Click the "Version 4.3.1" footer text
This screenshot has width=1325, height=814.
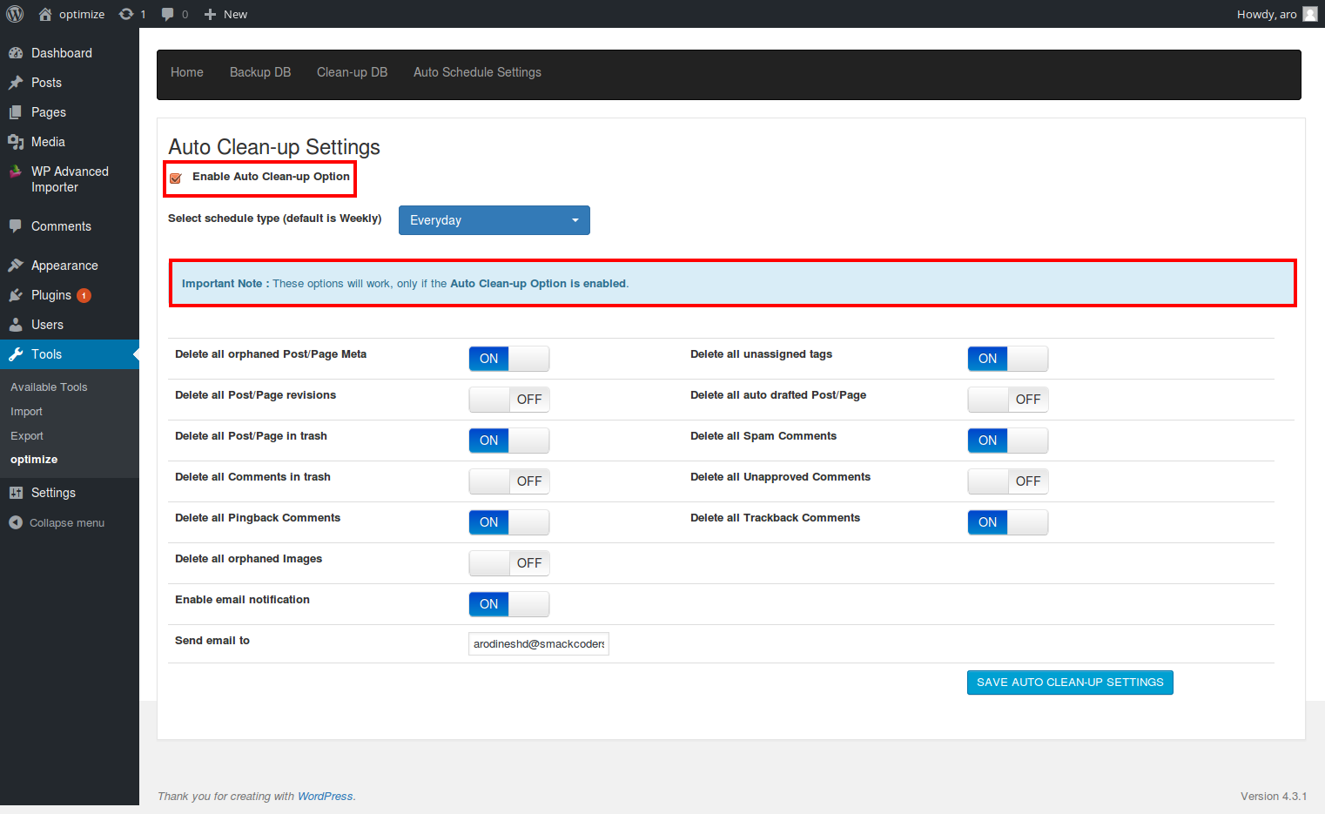(x=1274, y=797)
